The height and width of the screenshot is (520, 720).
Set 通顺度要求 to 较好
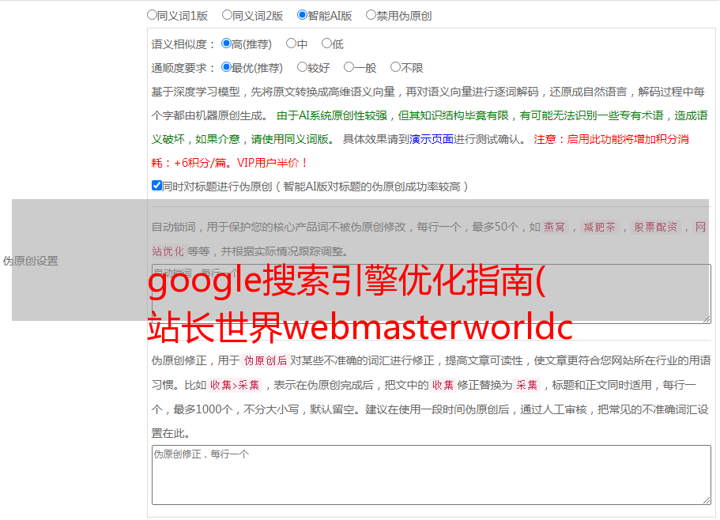(x=302, y=67)
